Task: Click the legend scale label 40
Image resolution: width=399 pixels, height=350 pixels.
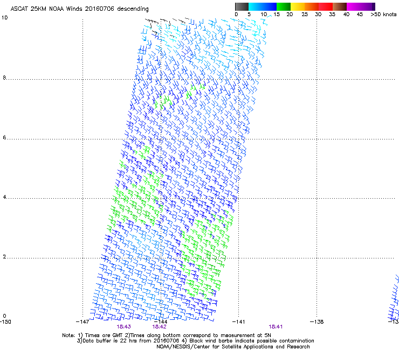Action: tap(346, 15)
